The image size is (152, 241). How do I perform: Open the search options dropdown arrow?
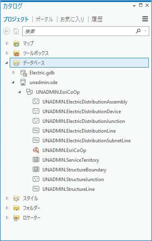145,31
